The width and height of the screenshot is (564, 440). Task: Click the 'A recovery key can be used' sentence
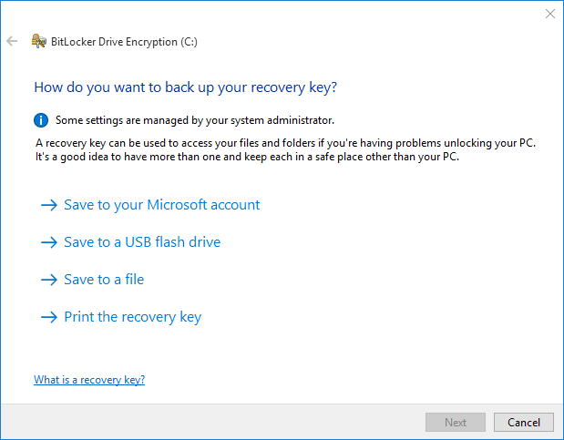coord(284,144)
